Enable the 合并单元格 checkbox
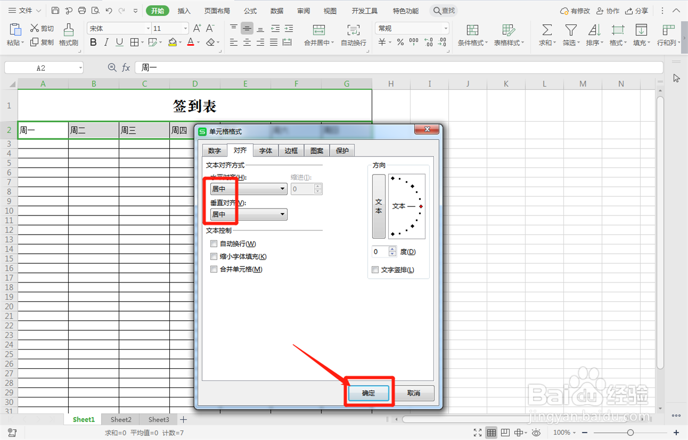The image size is (688, 440). point(214,269)
